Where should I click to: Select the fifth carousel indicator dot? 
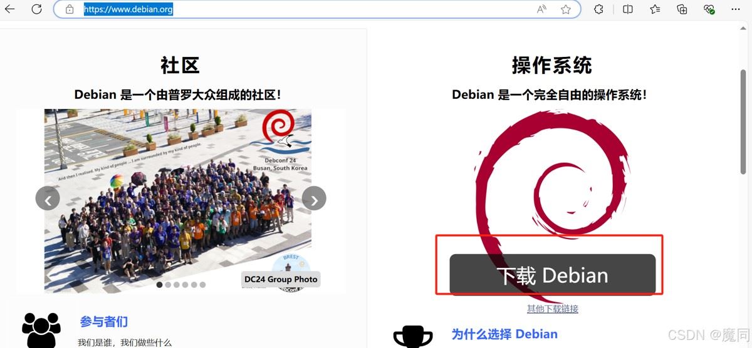[x=194, y=285]
